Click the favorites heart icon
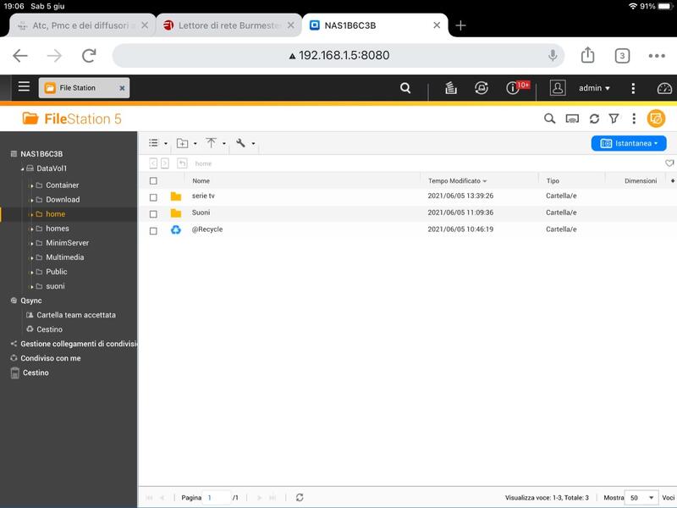Viewport: 677px width, 508px height. (669, 163)
